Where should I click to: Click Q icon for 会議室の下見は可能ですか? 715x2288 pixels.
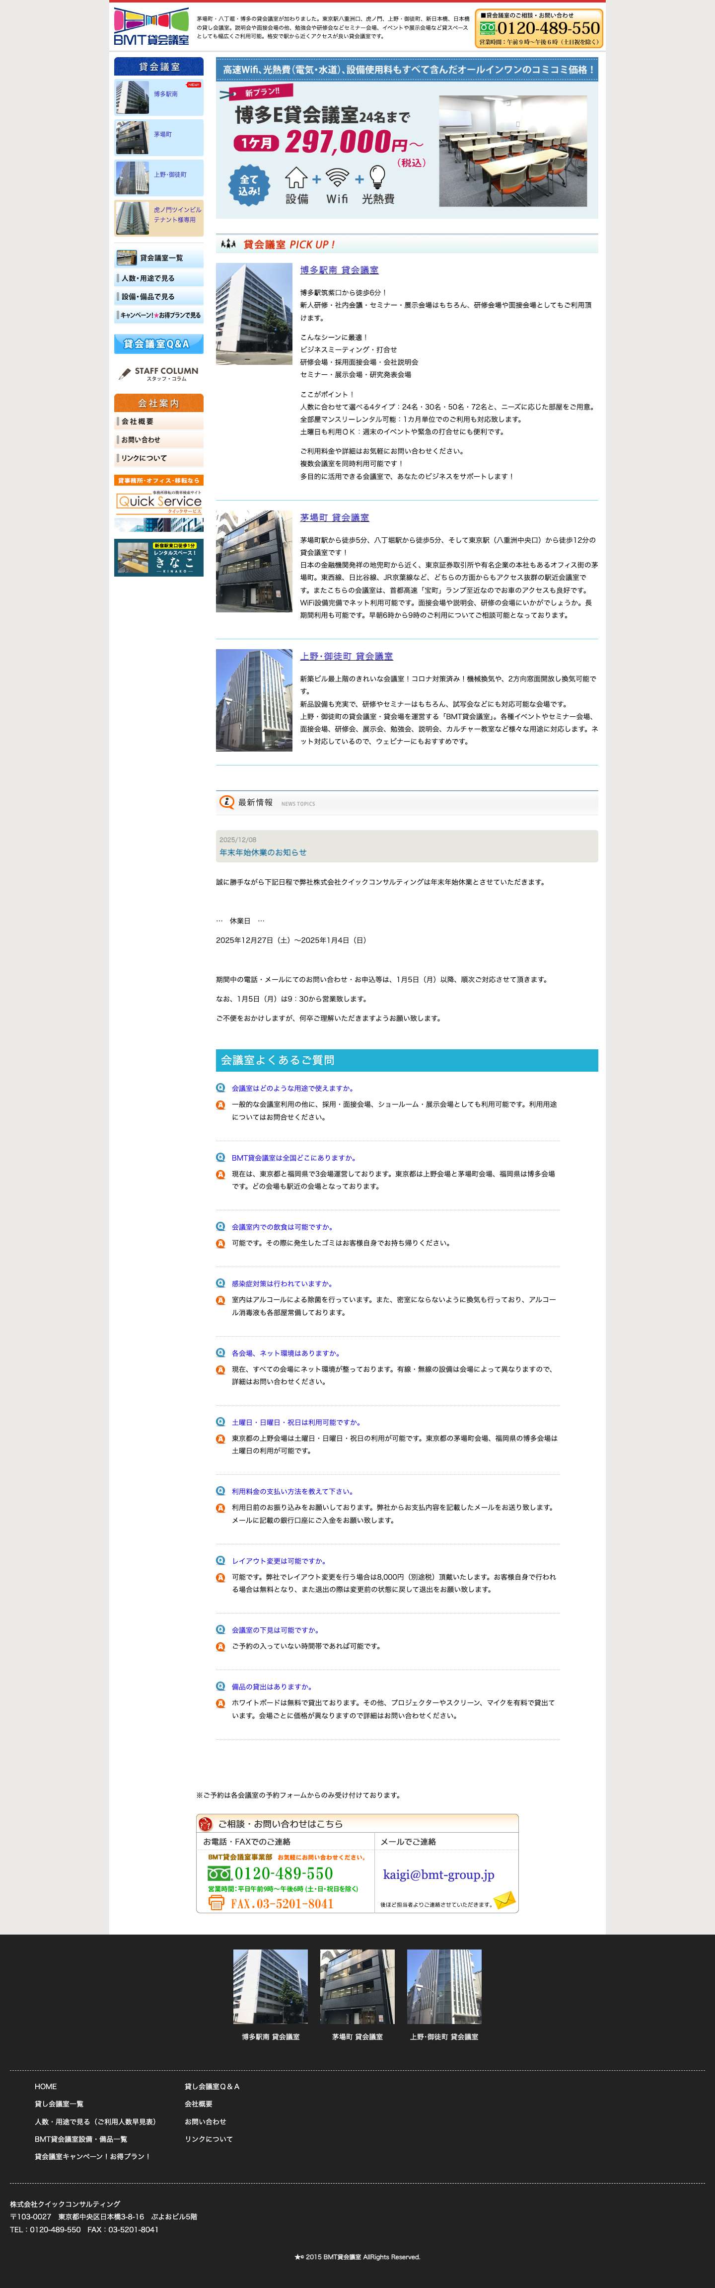(x=221, y=1630)
